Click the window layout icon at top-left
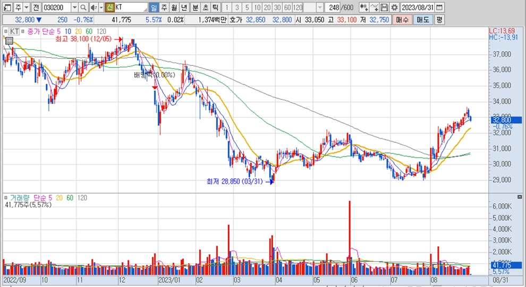This screenshot has height=287, width=526. [x=7, y=7]
